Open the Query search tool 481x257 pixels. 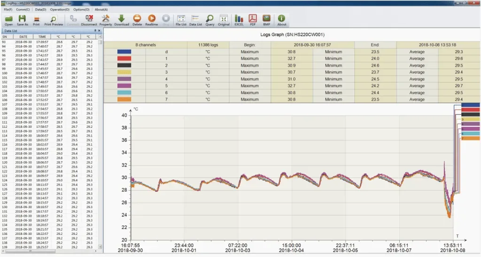pos(209,19)
